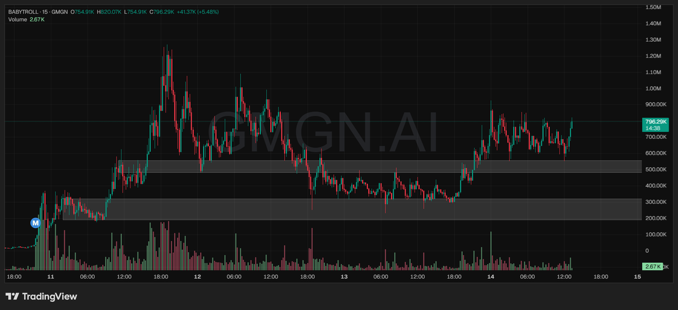Click date label 12 on time axis

point(197,277)
